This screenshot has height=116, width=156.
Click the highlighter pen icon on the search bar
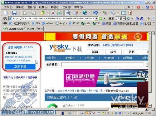click(x=148, y=19)
